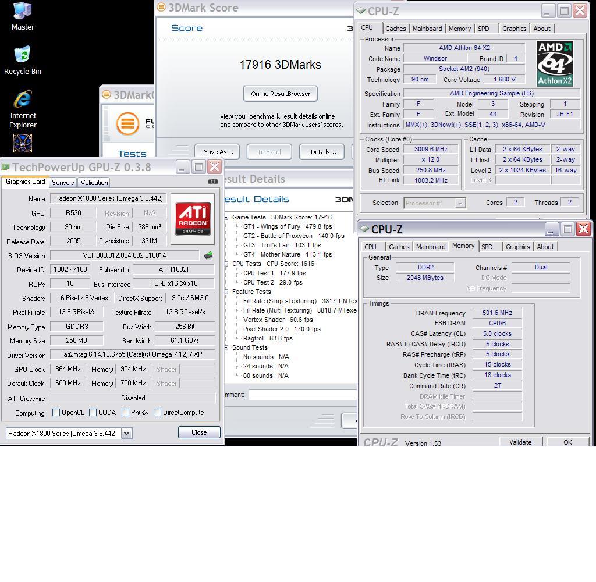Open Memory tab in top CPU-Z
596x582 pixels.
[460, 29]
